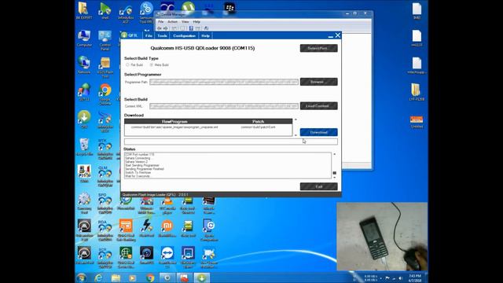Click the 'Switch To Firehose' status line

tap(138, 172)
